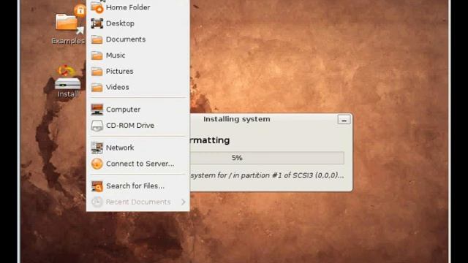Viewport: 468px width, 263px height.
Task: Click the Music folder icon
Action: 97,56
